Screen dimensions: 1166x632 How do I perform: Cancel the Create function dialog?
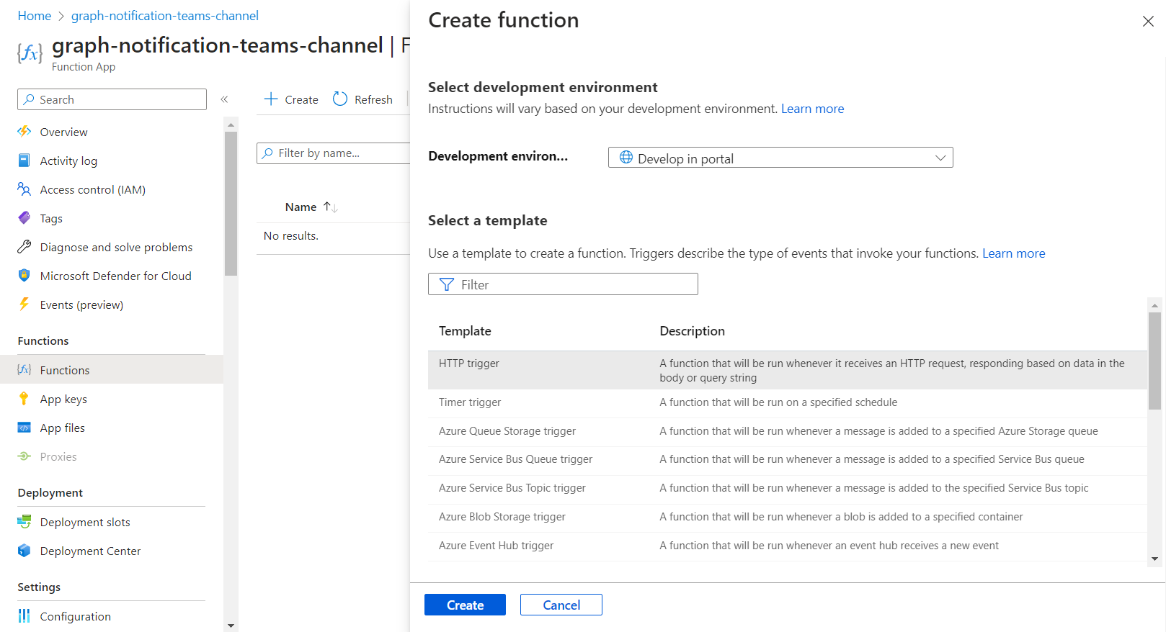click(x=561, y=605)
